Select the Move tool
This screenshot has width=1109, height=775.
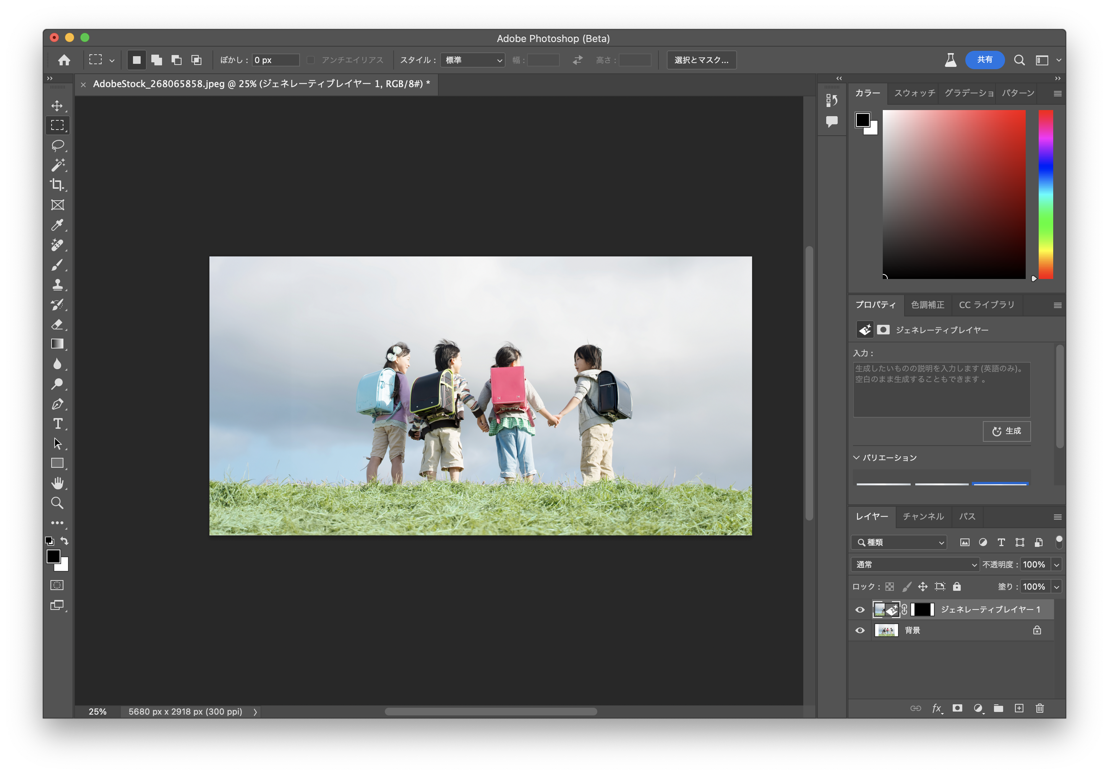click(x=57, y=106)
